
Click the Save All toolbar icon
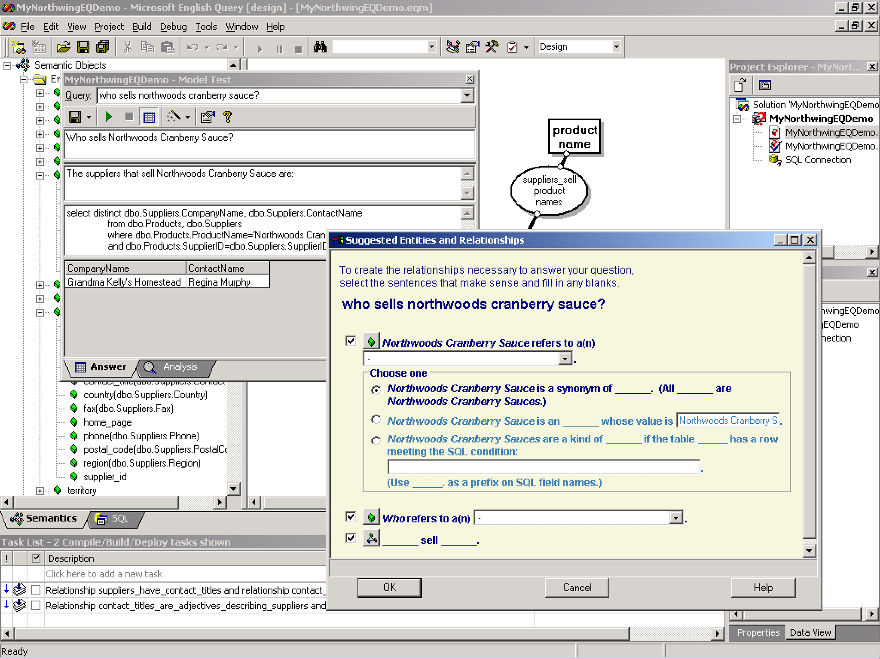pyautogui.click(x=103, y=47)
